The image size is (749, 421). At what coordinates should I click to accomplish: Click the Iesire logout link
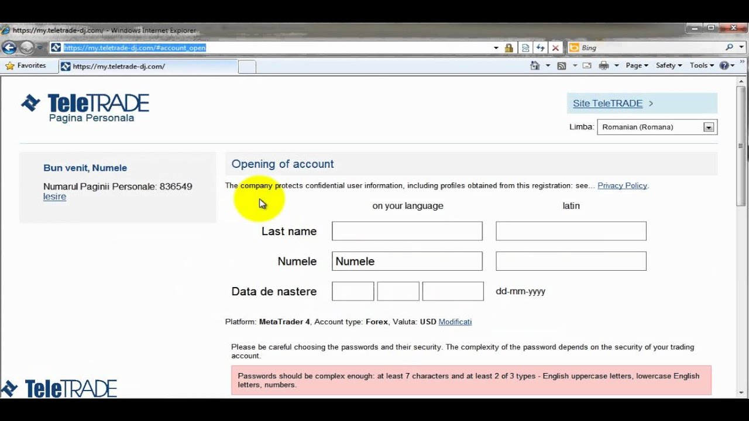tap(54, 196)
